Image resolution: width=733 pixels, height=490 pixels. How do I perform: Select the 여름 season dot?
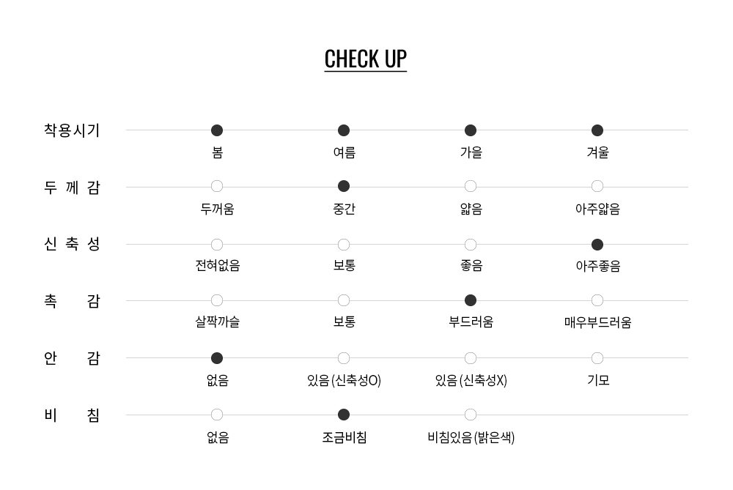[x=344, y=130]
